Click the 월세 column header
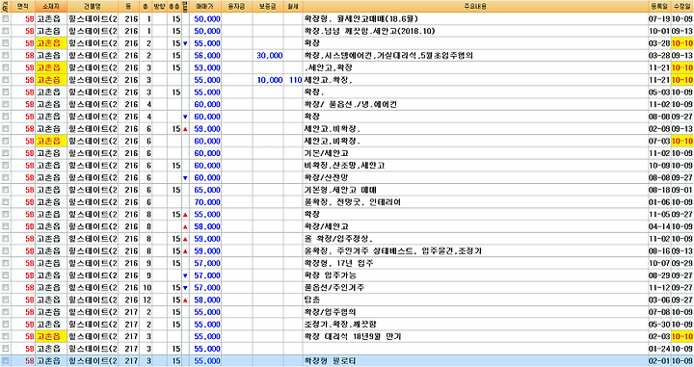Viewport: 694px width, 367px height. pos(293,6)
